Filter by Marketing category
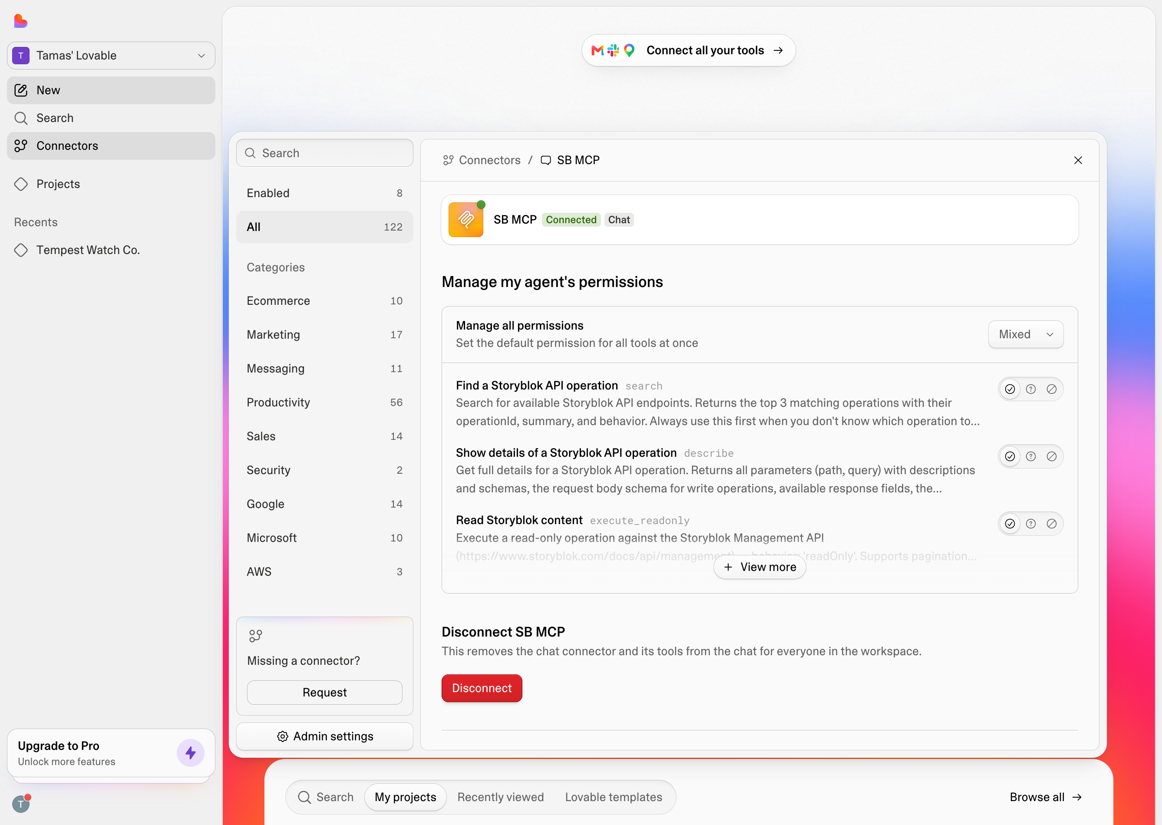The width and height of the screenshot is (1162, 825). click(x=325, y=335)
